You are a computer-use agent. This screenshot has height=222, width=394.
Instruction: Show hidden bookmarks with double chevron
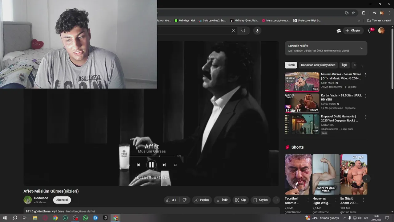click(x=359, y=21)
